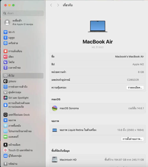Open Screen Time (เวลาหน้าจอ) hourglass icon

click(x=5, y=68)
